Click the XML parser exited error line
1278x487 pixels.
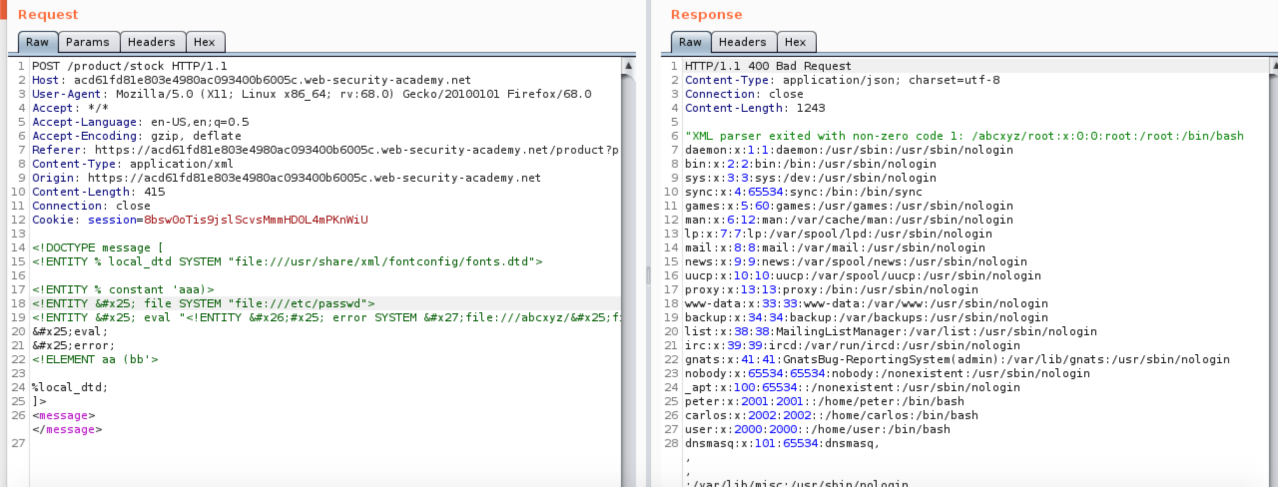[964, 136]
